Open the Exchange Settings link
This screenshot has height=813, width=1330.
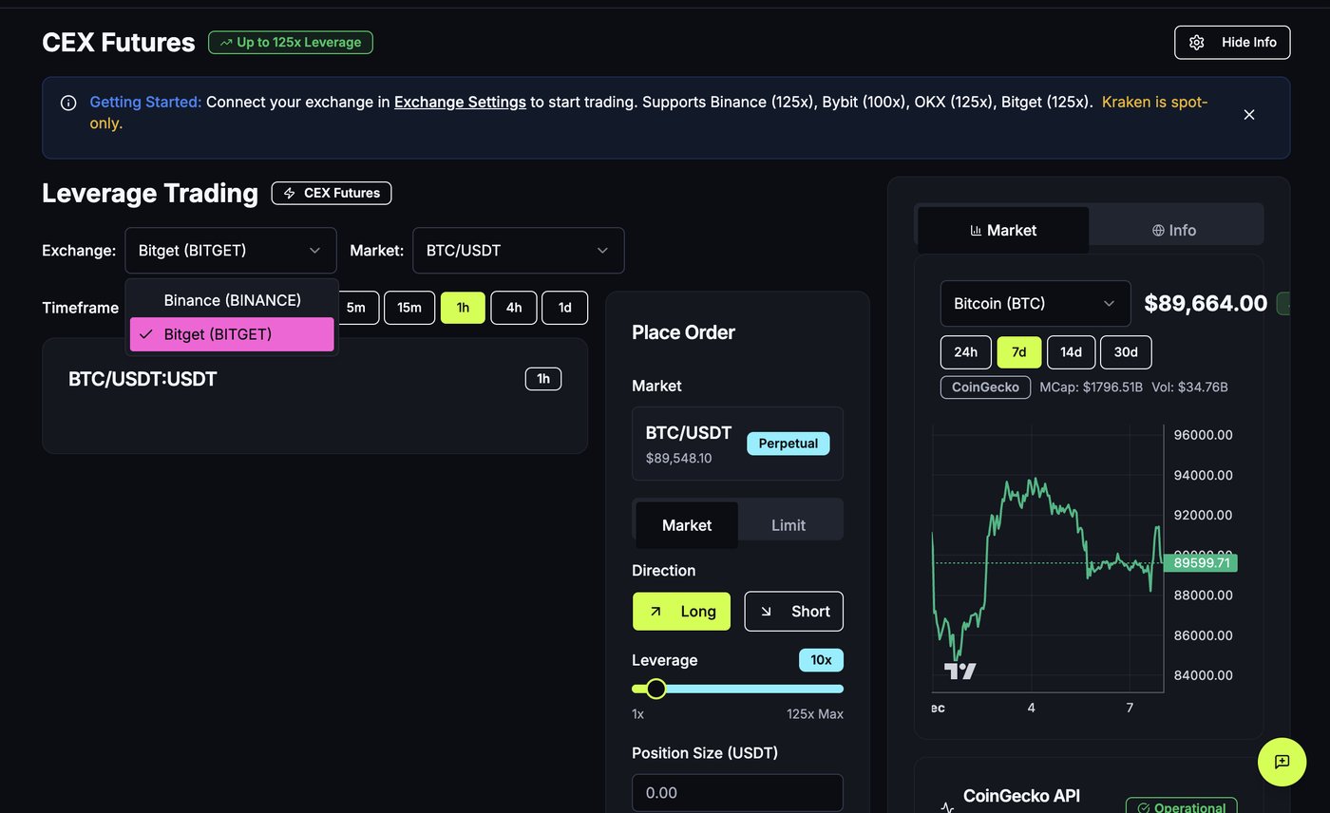click(460, 102)
